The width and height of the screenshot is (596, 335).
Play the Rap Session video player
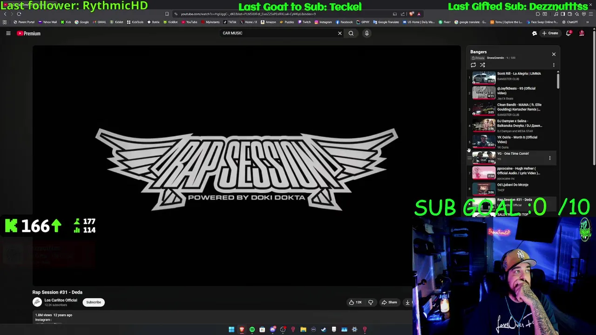point(246,165)
